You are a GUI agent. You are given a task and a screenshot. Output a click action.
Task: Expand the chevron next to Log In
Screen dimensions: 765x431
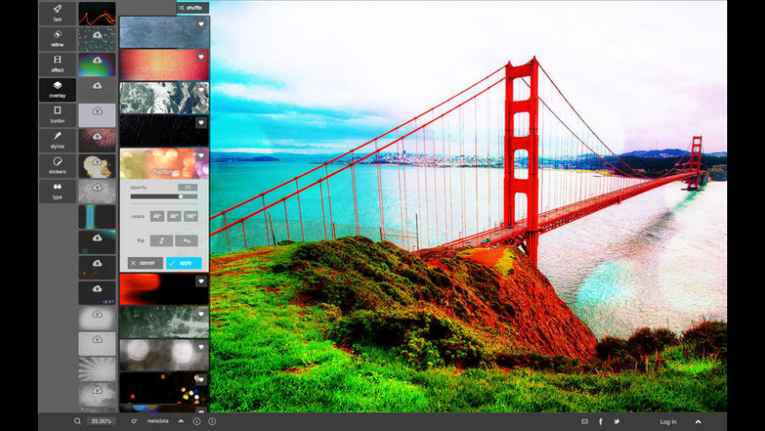pos(698,421)
